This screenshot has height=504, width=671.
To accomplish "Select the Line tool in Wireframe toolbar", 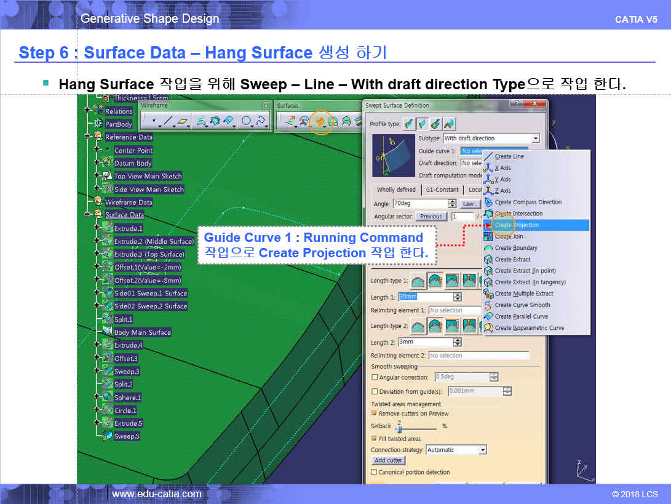I will point(167,121).
